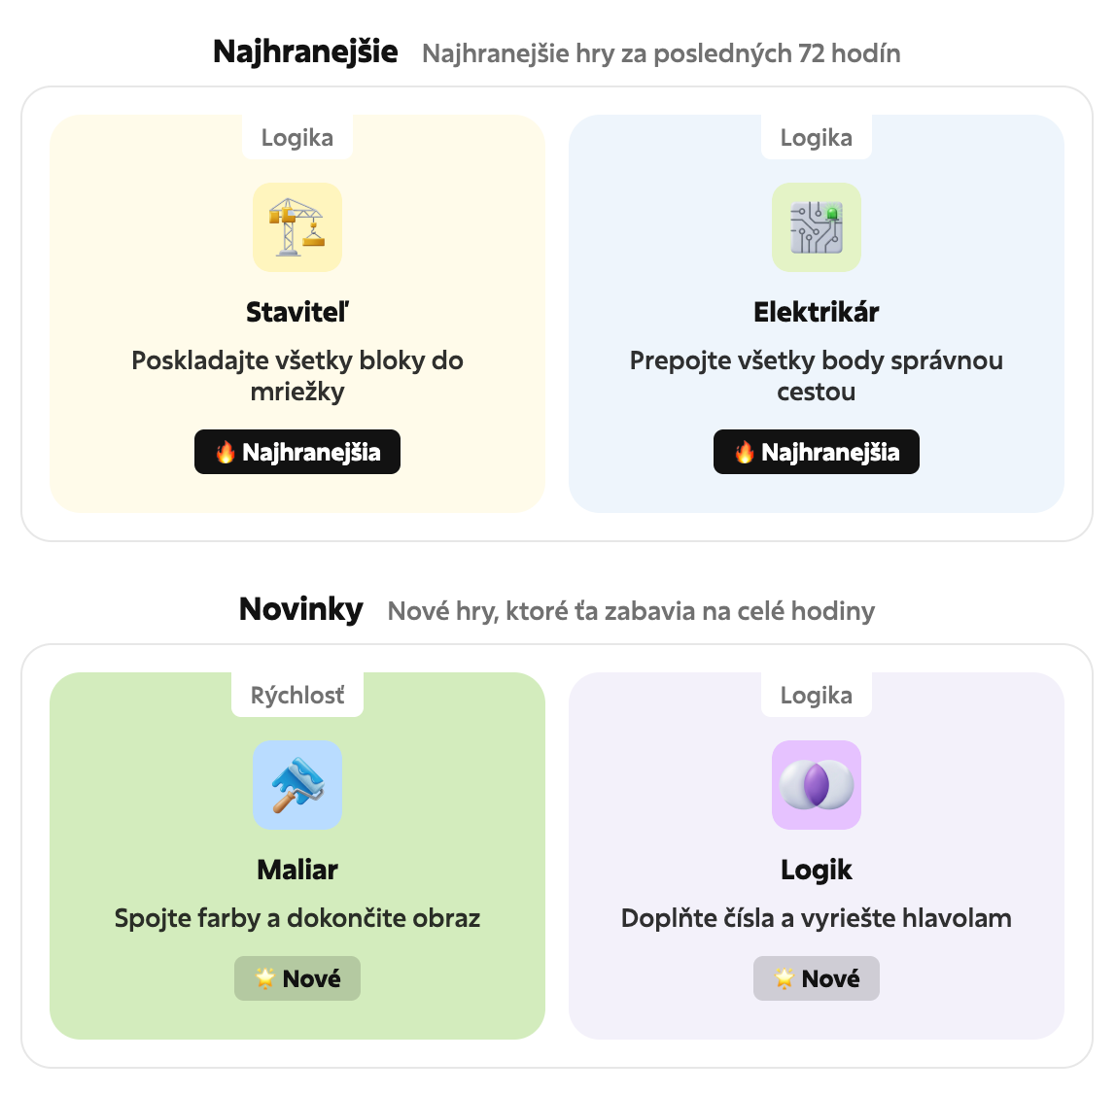Click the Maliar description text
1116x1094 pixels.
[297, 918]
